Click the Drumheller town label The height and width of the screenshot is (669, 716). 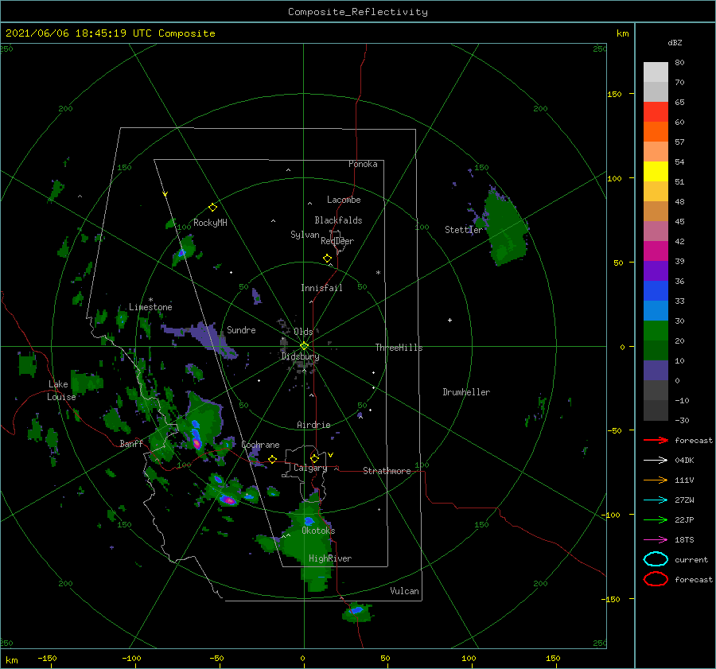coord(466,392)
